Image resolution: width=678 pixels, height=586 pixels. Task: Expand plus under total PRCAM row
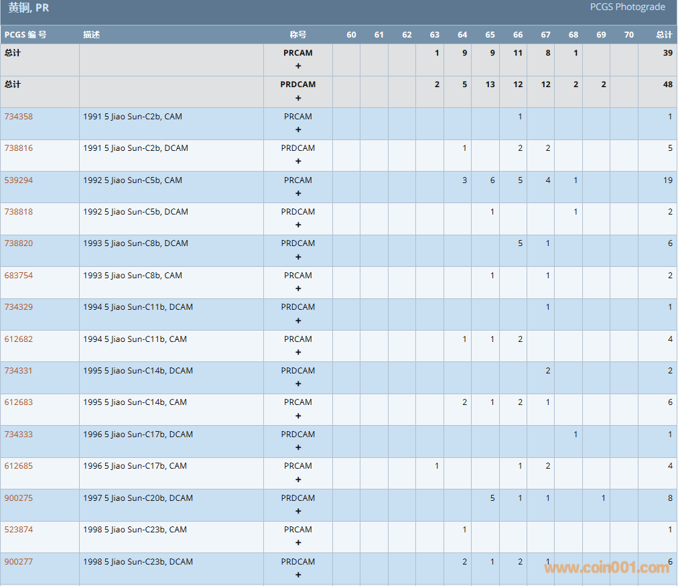[x=298, y=66]
